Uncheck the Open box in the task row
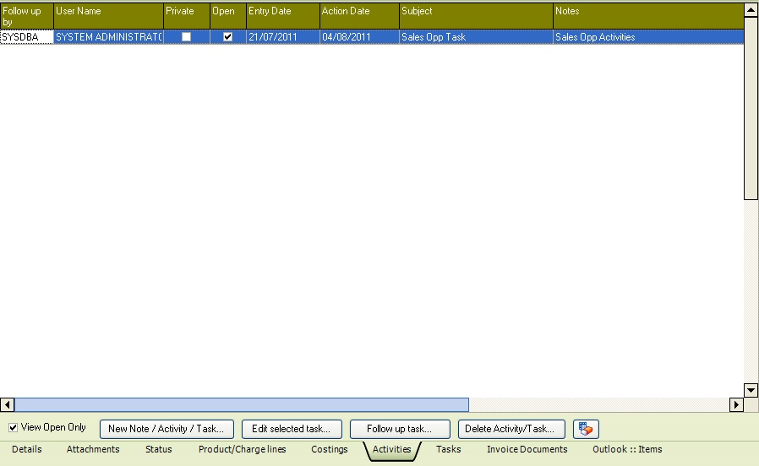The image size is (759, 466). click(x=227, y=37)
